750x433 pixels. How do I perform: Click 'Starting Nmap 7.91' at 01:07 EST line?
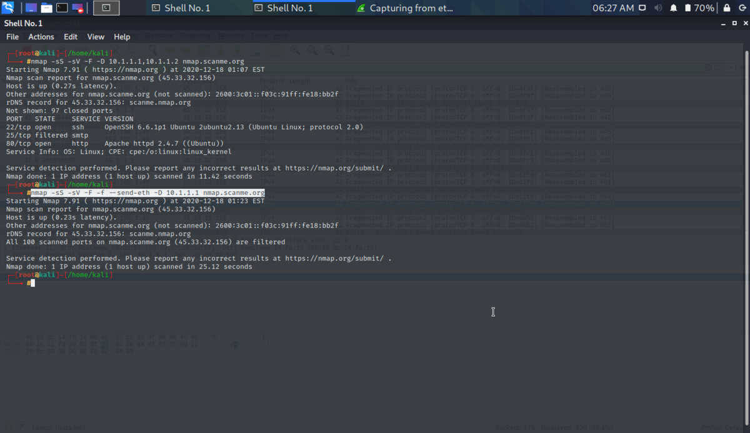tap(136, 70)
